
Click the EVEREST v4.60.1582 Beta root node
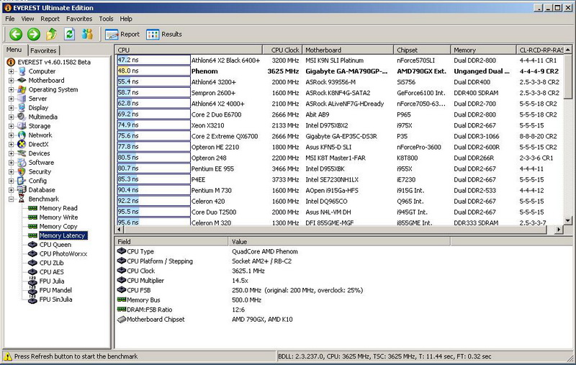click(x=53, y=62)
